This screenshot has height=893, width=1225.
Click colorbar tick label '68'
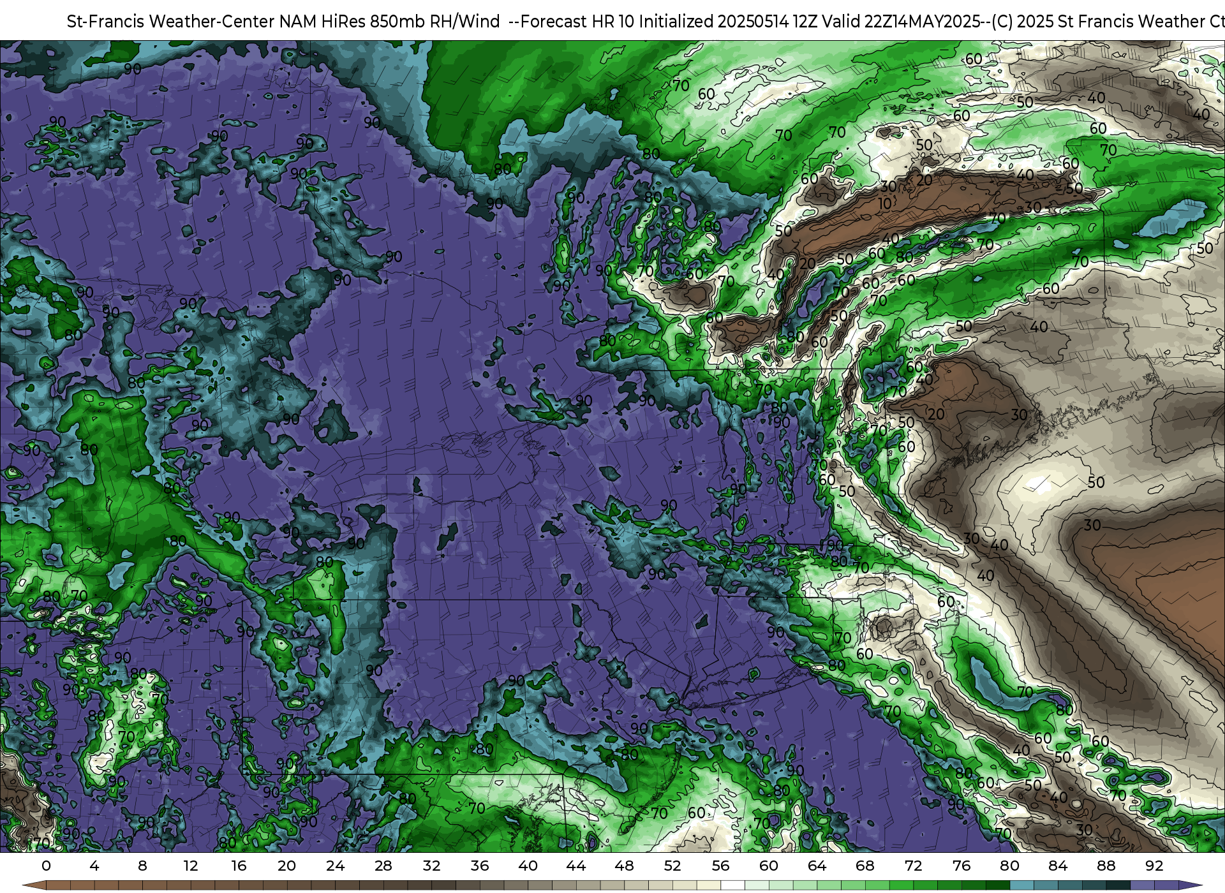(865, 866)
